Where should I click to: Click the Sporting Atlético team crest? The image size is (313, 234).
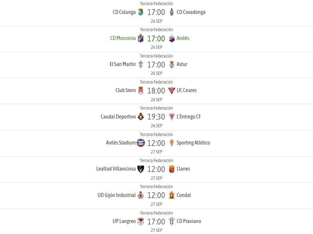pos(172,143)
